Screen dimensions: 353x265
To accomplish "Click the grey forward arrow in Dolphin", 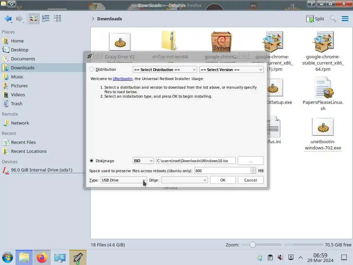I will pos(19,19).
